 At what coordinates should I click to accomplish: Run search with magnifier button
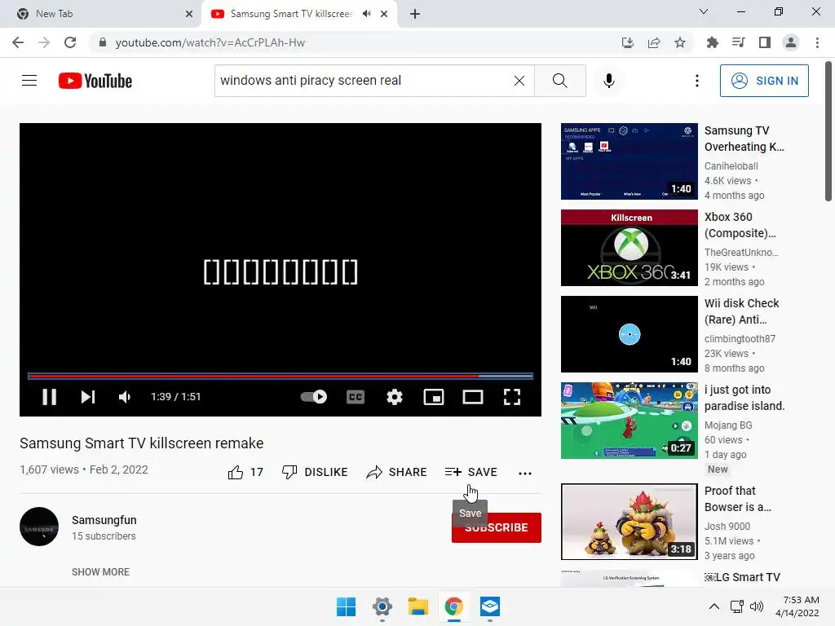click(559, 81)
